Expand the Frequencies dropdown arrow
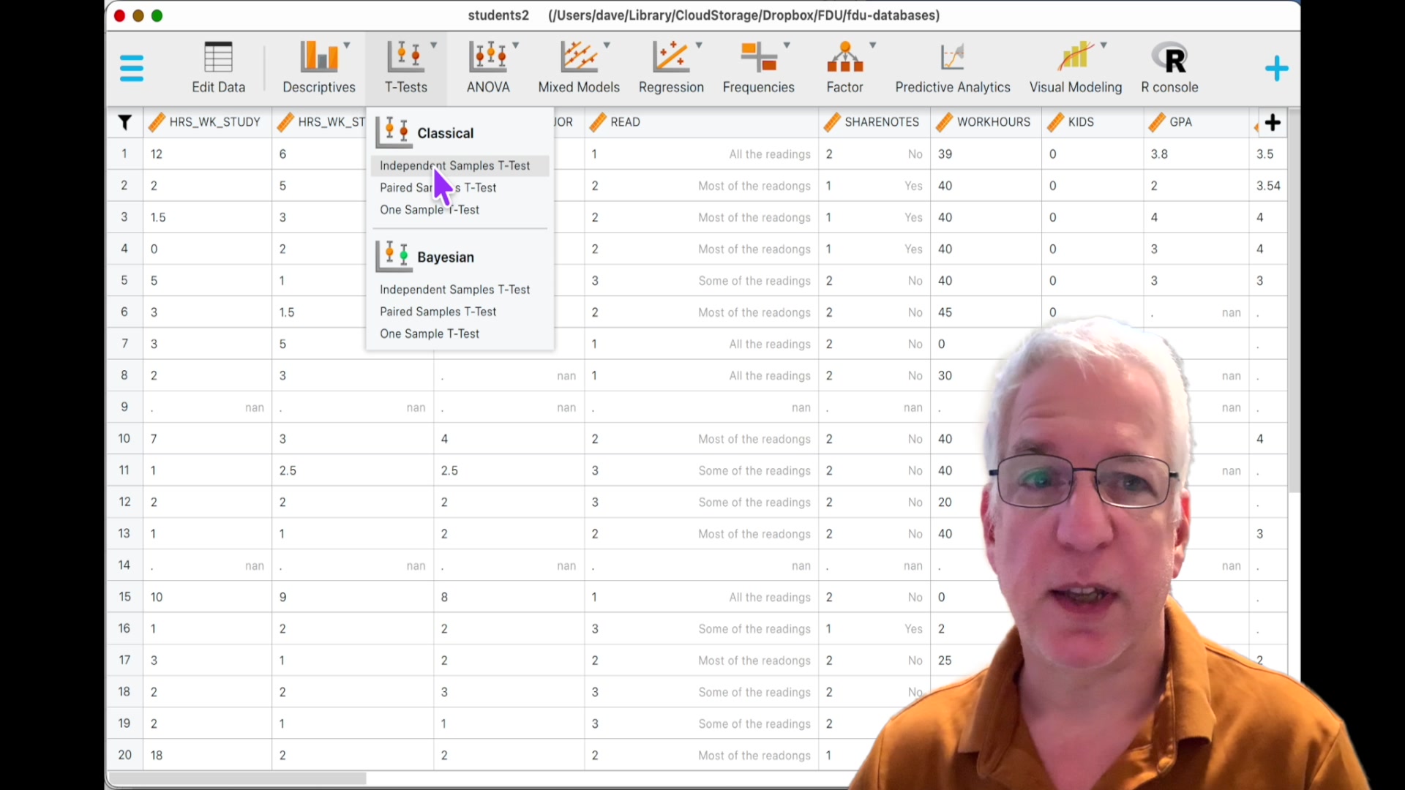 click(787, 44)
